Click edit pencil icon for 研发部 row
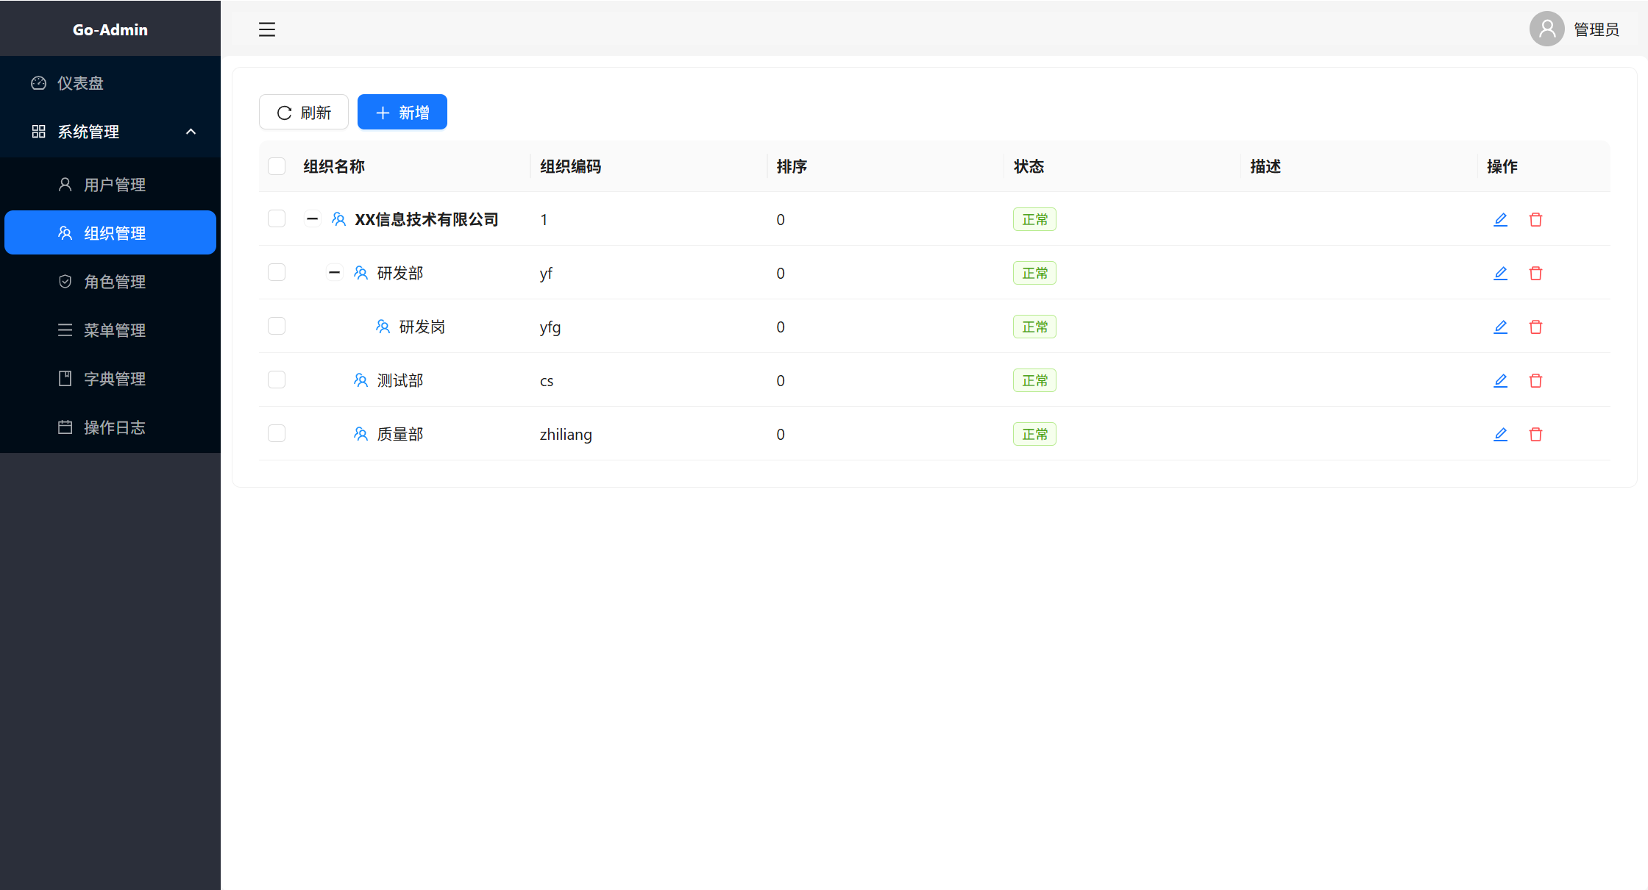1648x890 pixels. click(1500, 273)
